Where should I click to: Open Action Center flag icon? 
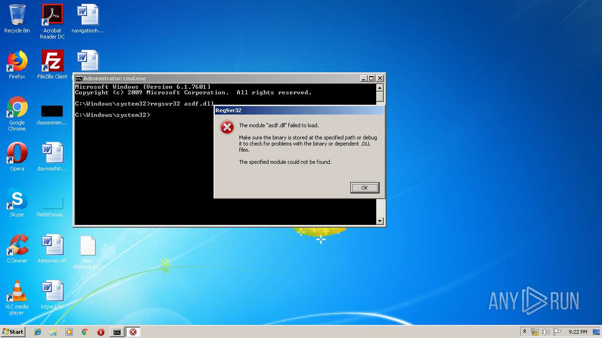[556, 332]
